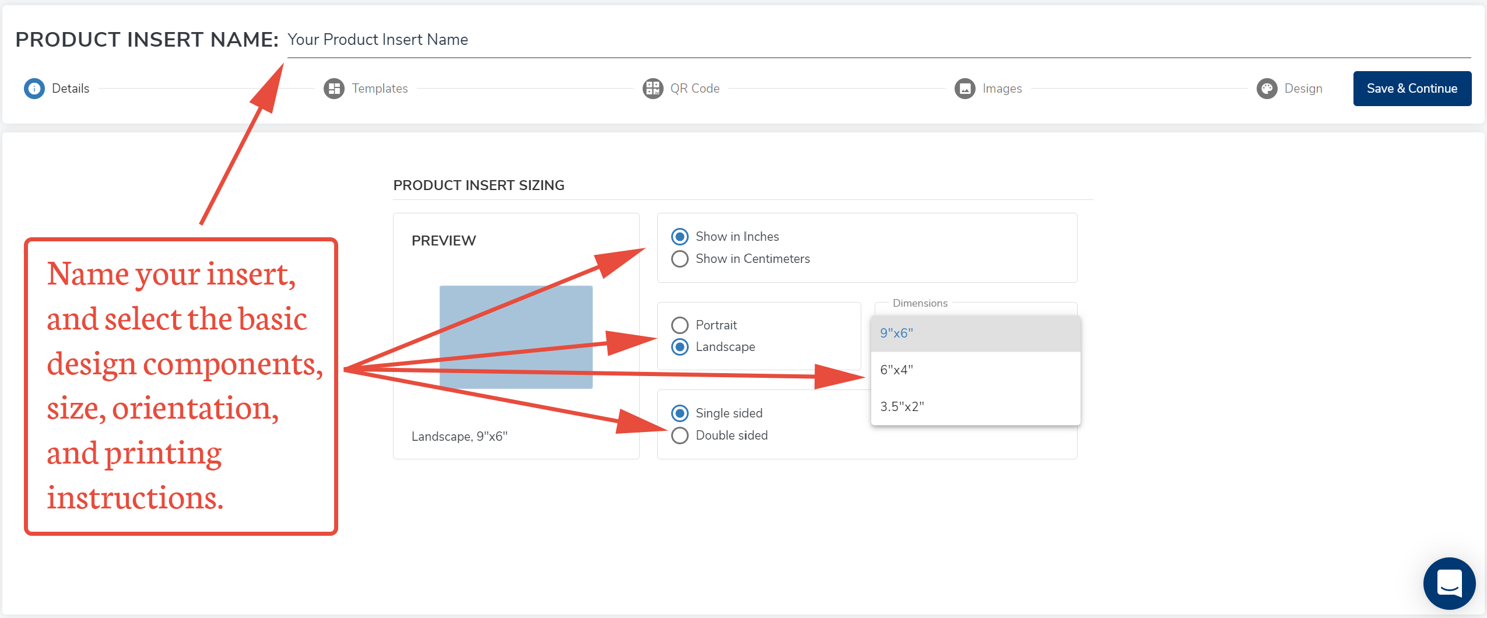Click the blue landscape preview rectangle
The height and width of the screenshot is (618, 1487).
[x=515, y=303]
